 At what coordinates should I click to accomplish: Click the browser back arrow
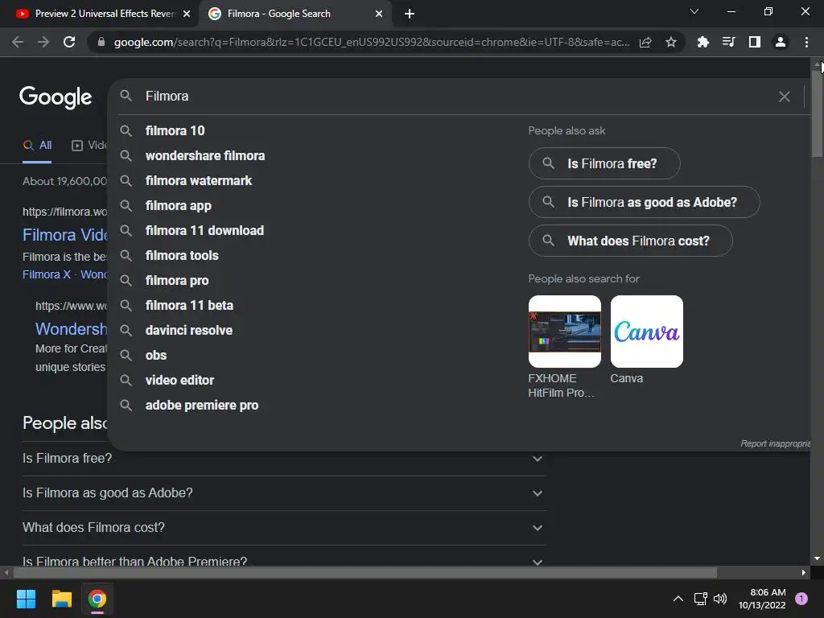coord(18,42)
